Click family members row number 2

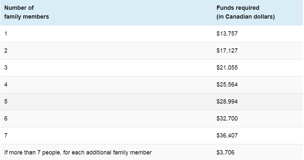tap(6, 51)
